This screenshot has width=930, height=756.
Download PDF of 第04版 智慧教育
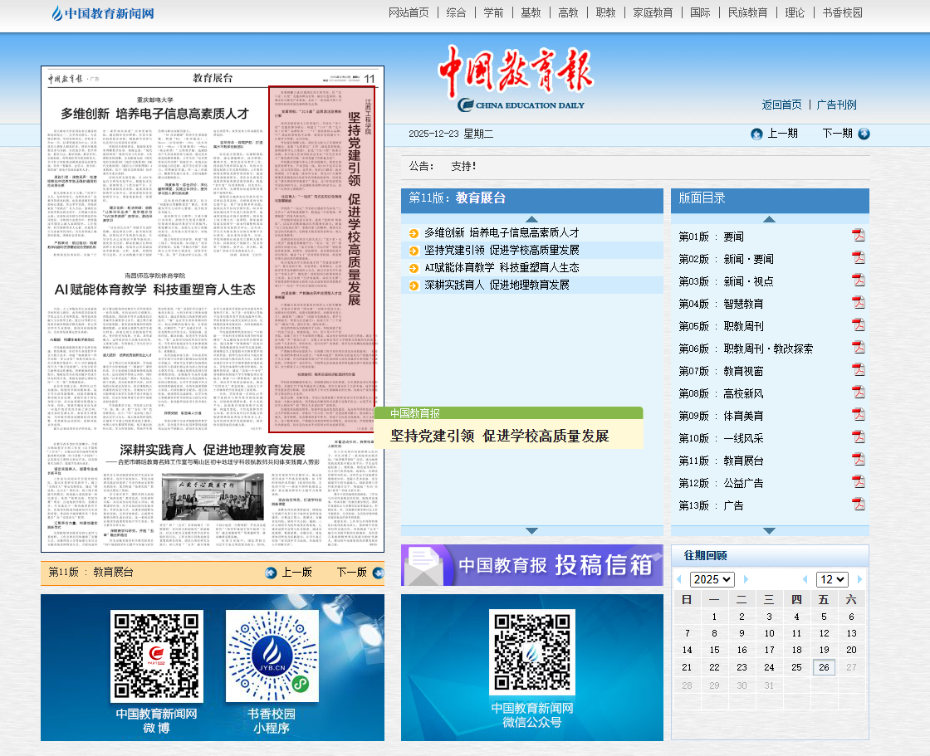(858, 303)
